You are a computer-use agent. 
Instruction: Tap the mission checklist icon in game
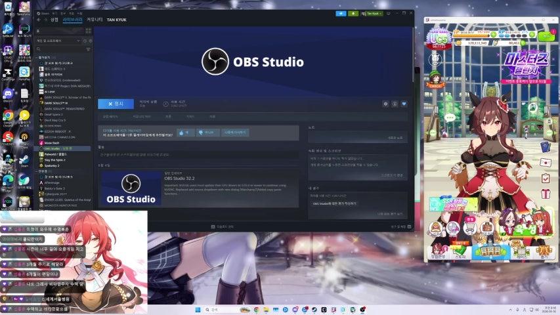pyautogui.click(x=546, y=178)
